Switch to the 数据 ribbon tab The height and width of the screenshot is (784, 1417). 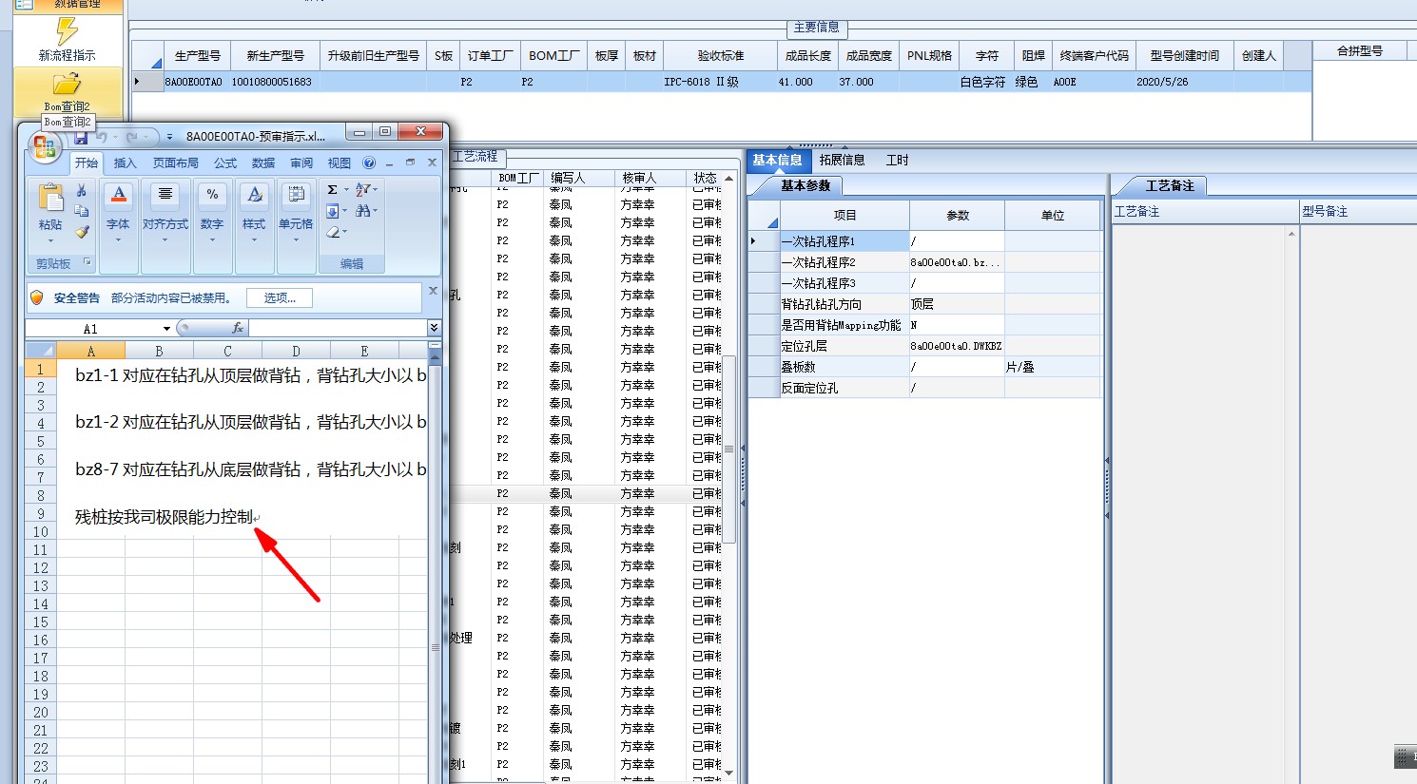(263, 163)
